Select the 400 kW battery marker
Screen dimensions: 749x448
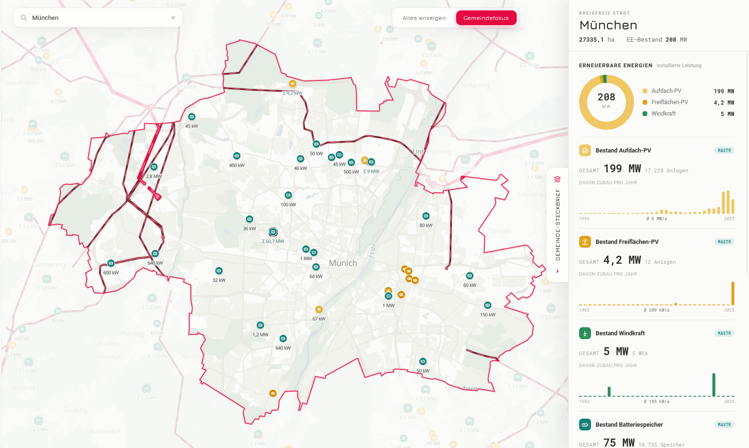click(x=237, y=156)
